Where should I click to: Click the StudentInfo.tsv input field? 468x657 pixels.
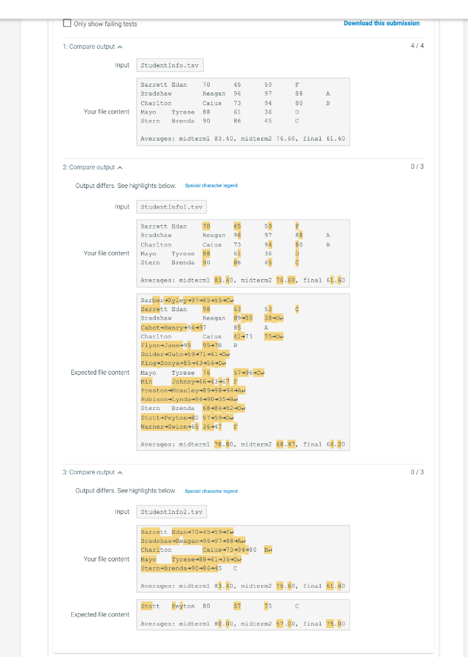pos(171,65)
